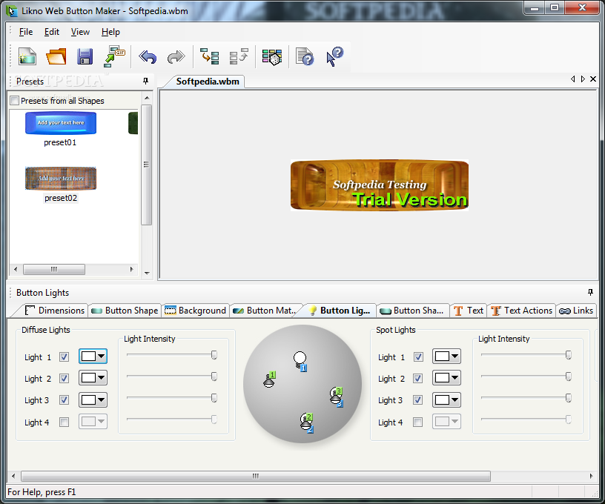
Task: Click Spot Light 1 intensity slider handle
Action: 569,355
